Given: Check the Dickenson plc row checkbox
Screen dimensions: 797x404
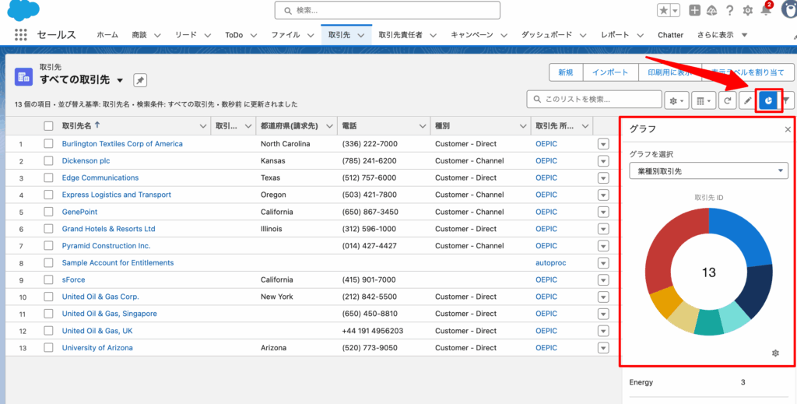Looking at the screenshot, I should pos(48,161).
